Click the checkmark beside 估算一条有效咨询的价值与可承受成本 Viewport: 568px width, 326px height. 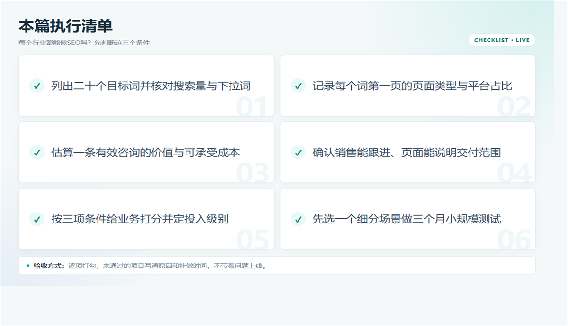(x=37, y=152)
